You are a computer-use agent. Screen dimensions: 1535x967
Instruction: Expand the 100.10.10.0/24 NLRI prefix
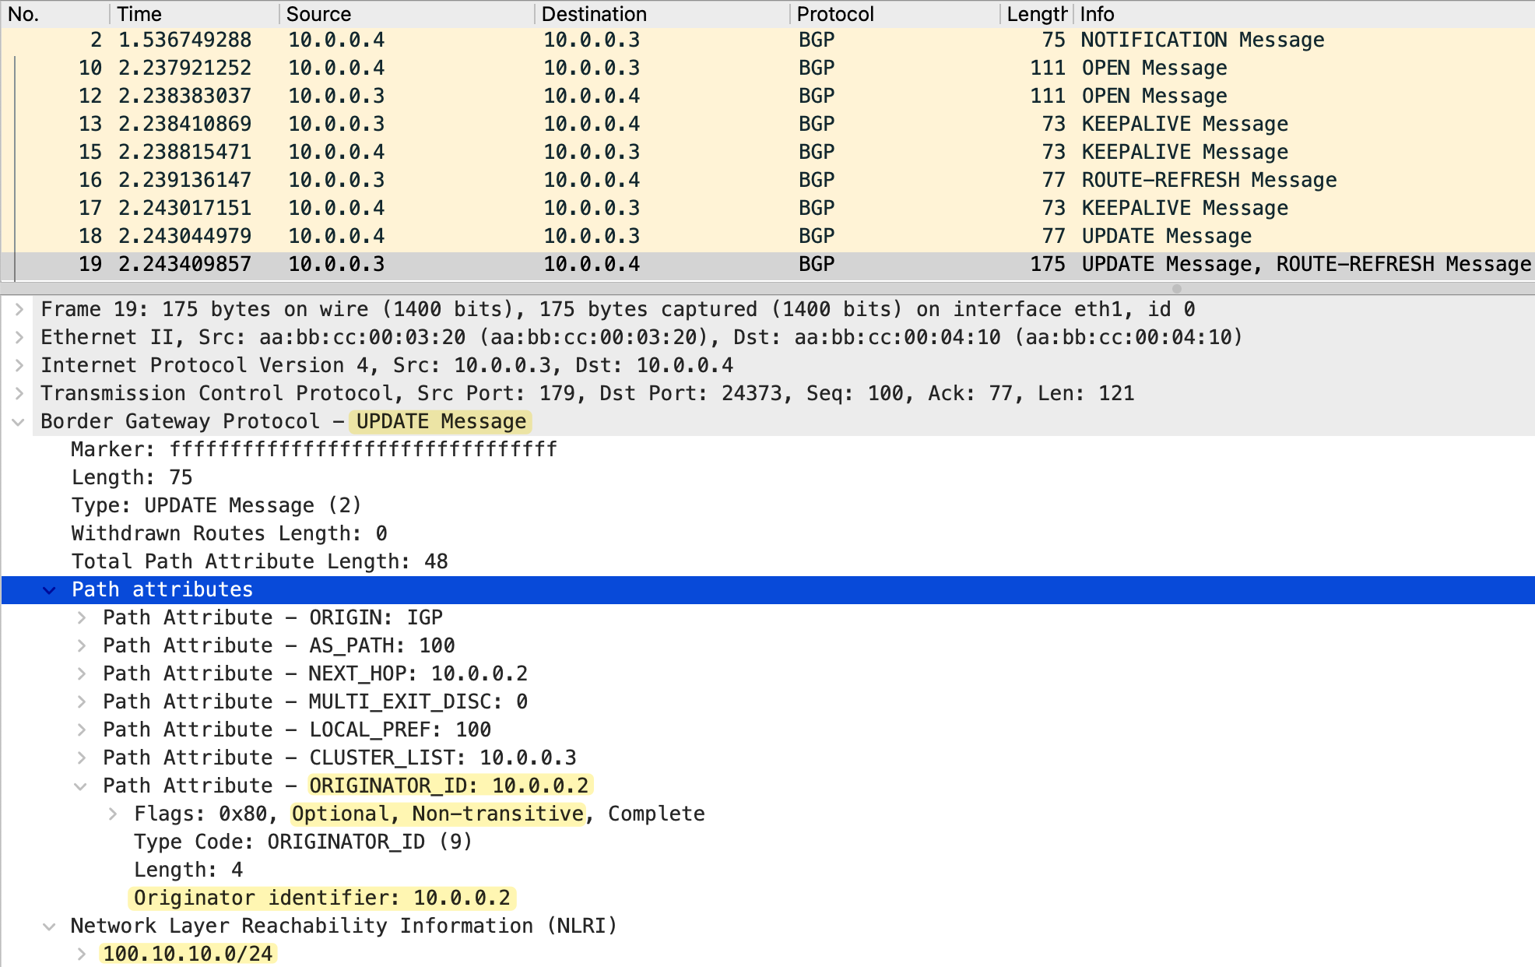[x=82, y=954]
